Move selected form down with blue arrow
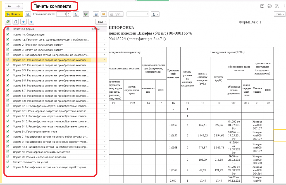 (31, 21)
